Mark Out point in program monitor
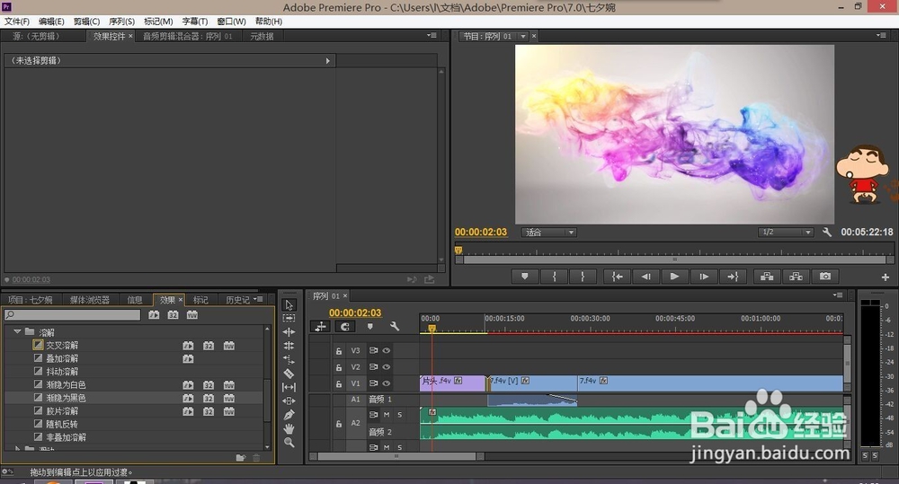The height and width of the screenshot is (484, 899). pyautogui.click(x=583, y=276)
